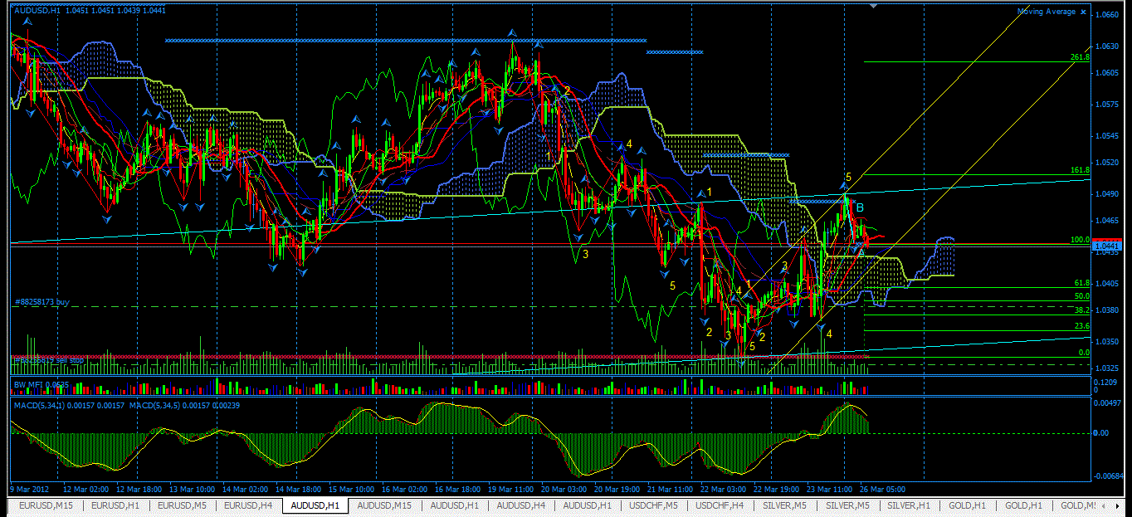The image size is (1132, 517).
Task: Select the USDCHF,M5 chart tab
Action: tap(654, 505)
